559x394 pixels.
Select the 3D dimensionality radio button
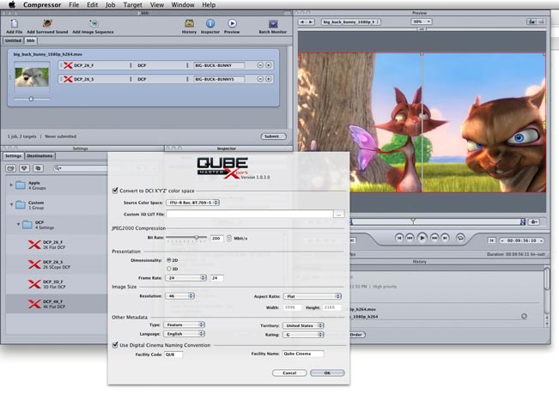[168, 269]
